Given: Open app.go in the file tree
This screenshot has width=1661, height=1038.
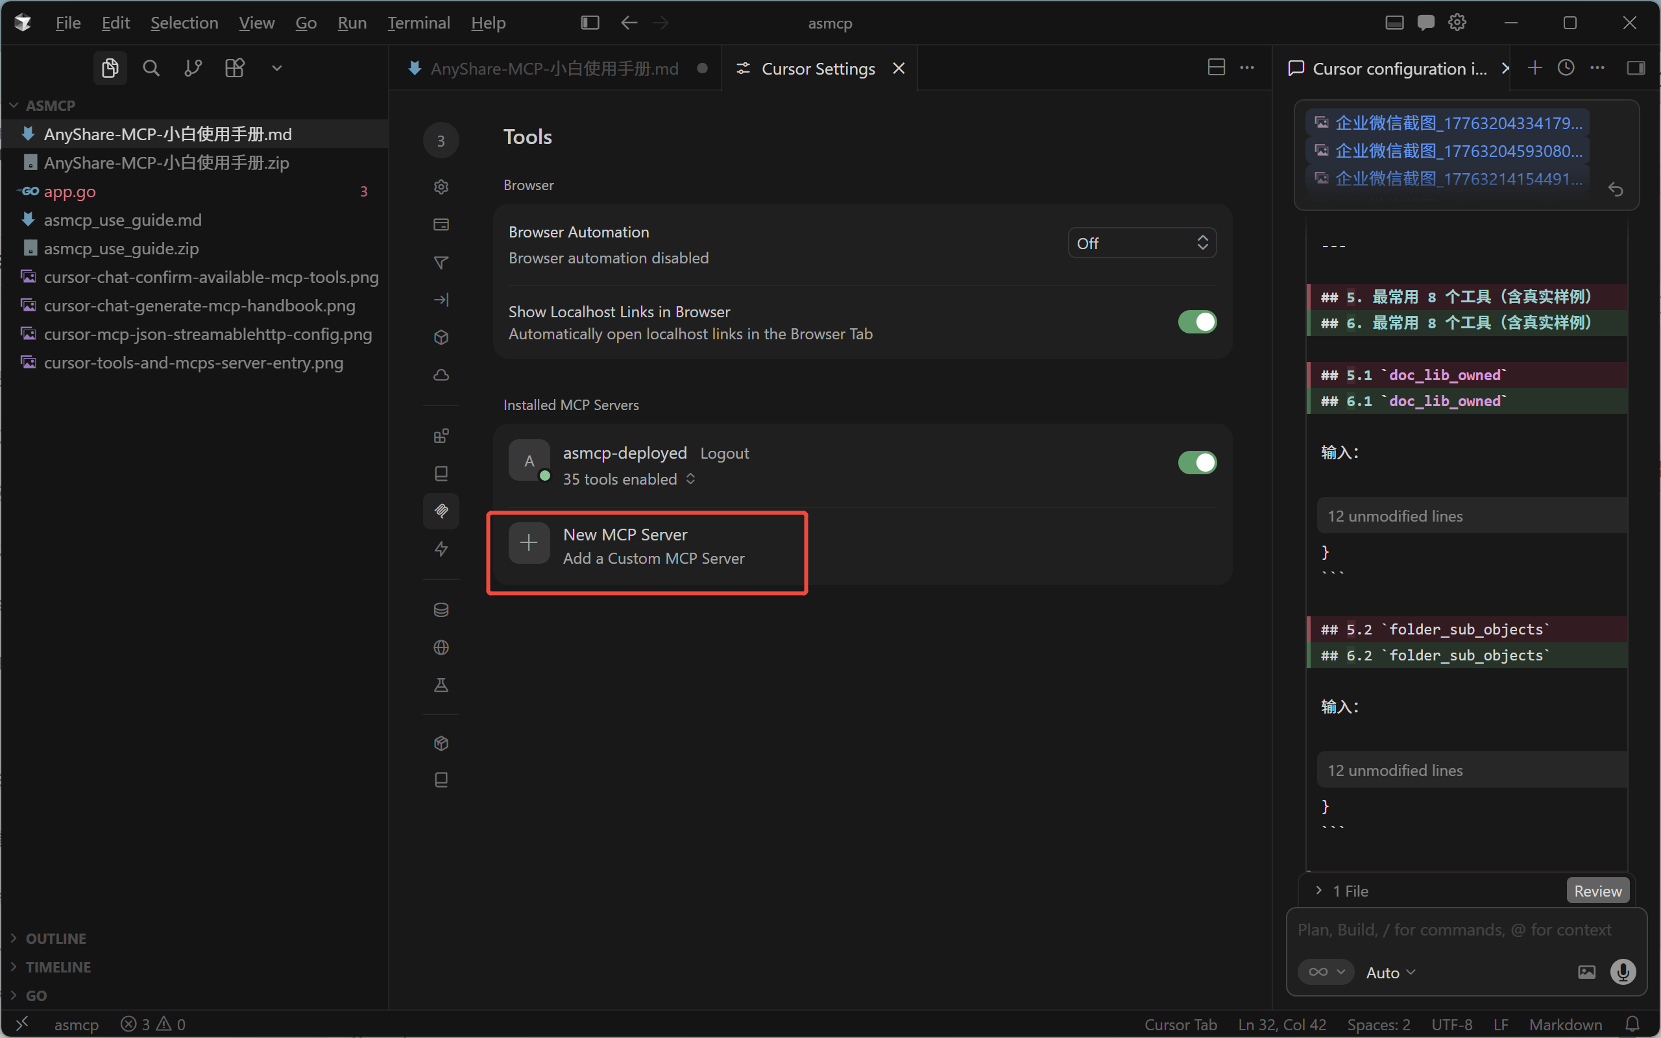Looking at the screenshot, I should point(194,191).
